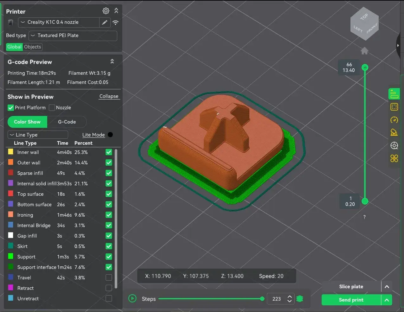Uncheck Sparse infill visibility
The width and height of the screenshot is (404, 312).
[109, 173]
